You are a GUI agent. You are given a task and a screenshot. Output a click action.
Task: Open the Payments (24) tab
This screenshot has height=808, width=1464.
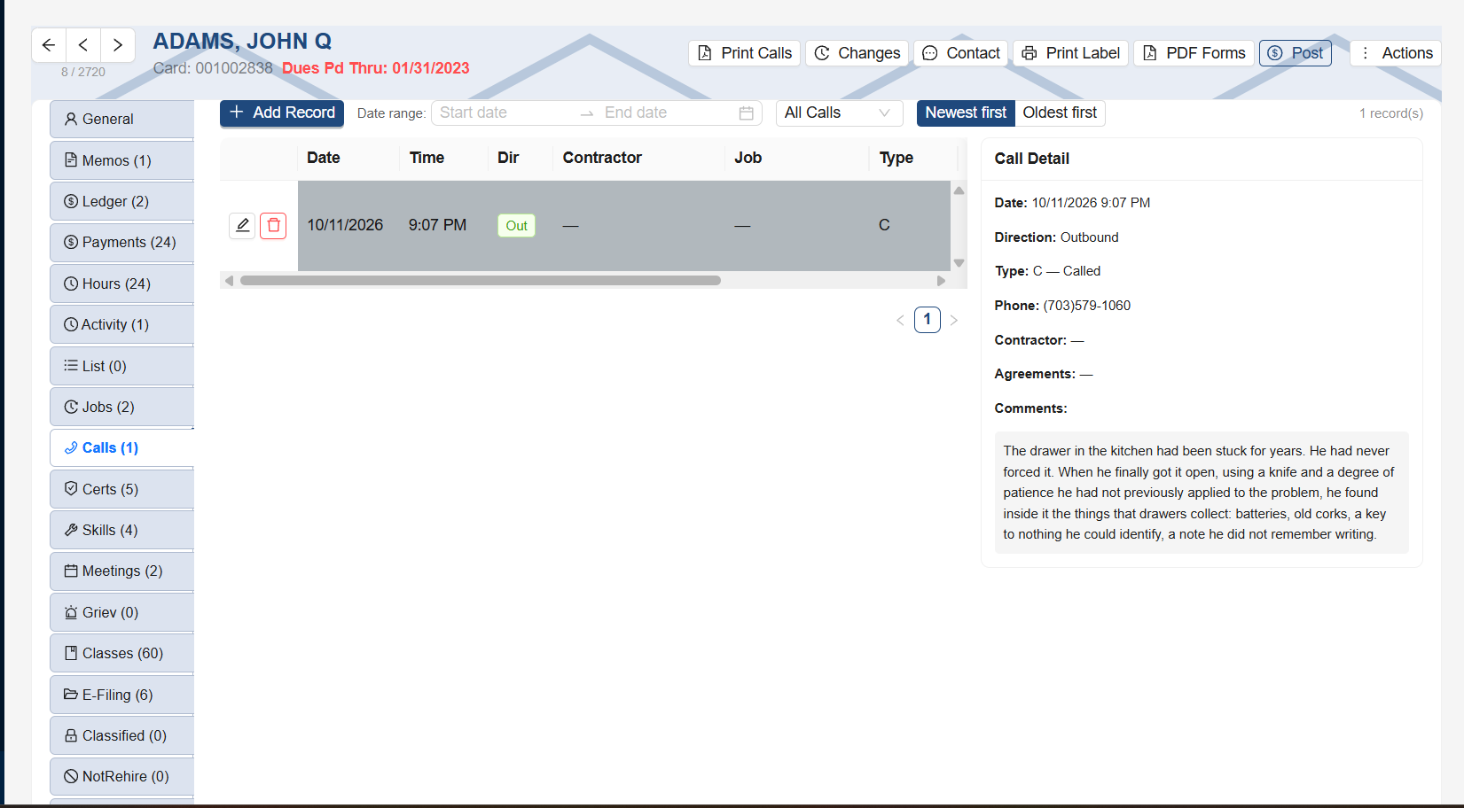click(121, 242)
